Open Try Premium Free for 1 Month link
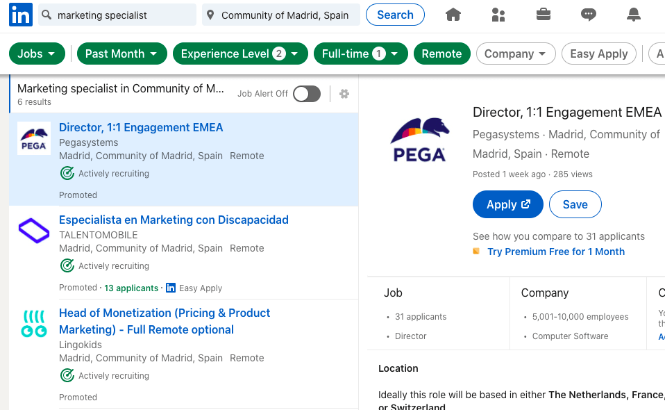Viewport: 665px width, 410px height. [556, 252]
